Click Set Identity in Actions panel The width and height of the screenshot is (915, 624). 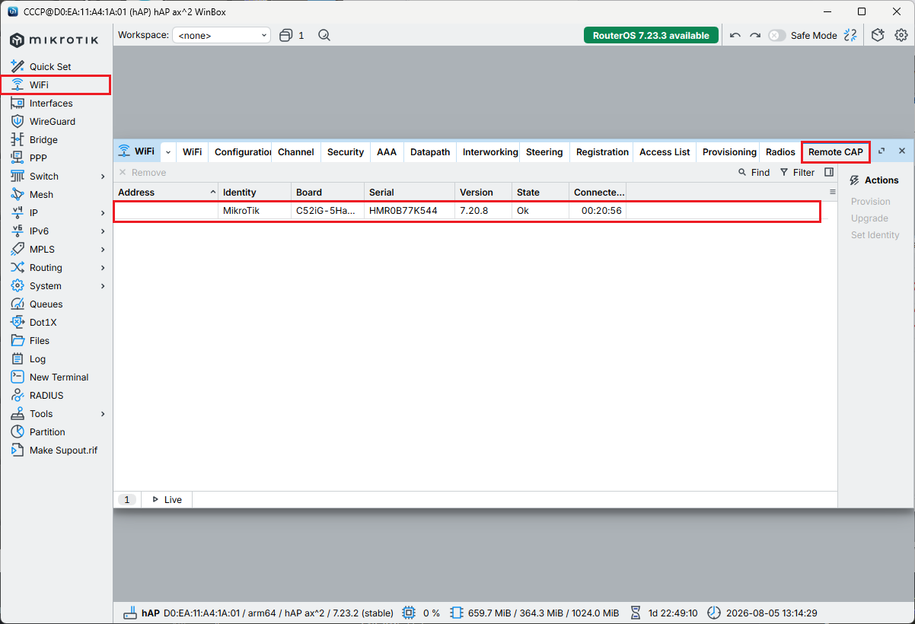(x=875, y=235)
